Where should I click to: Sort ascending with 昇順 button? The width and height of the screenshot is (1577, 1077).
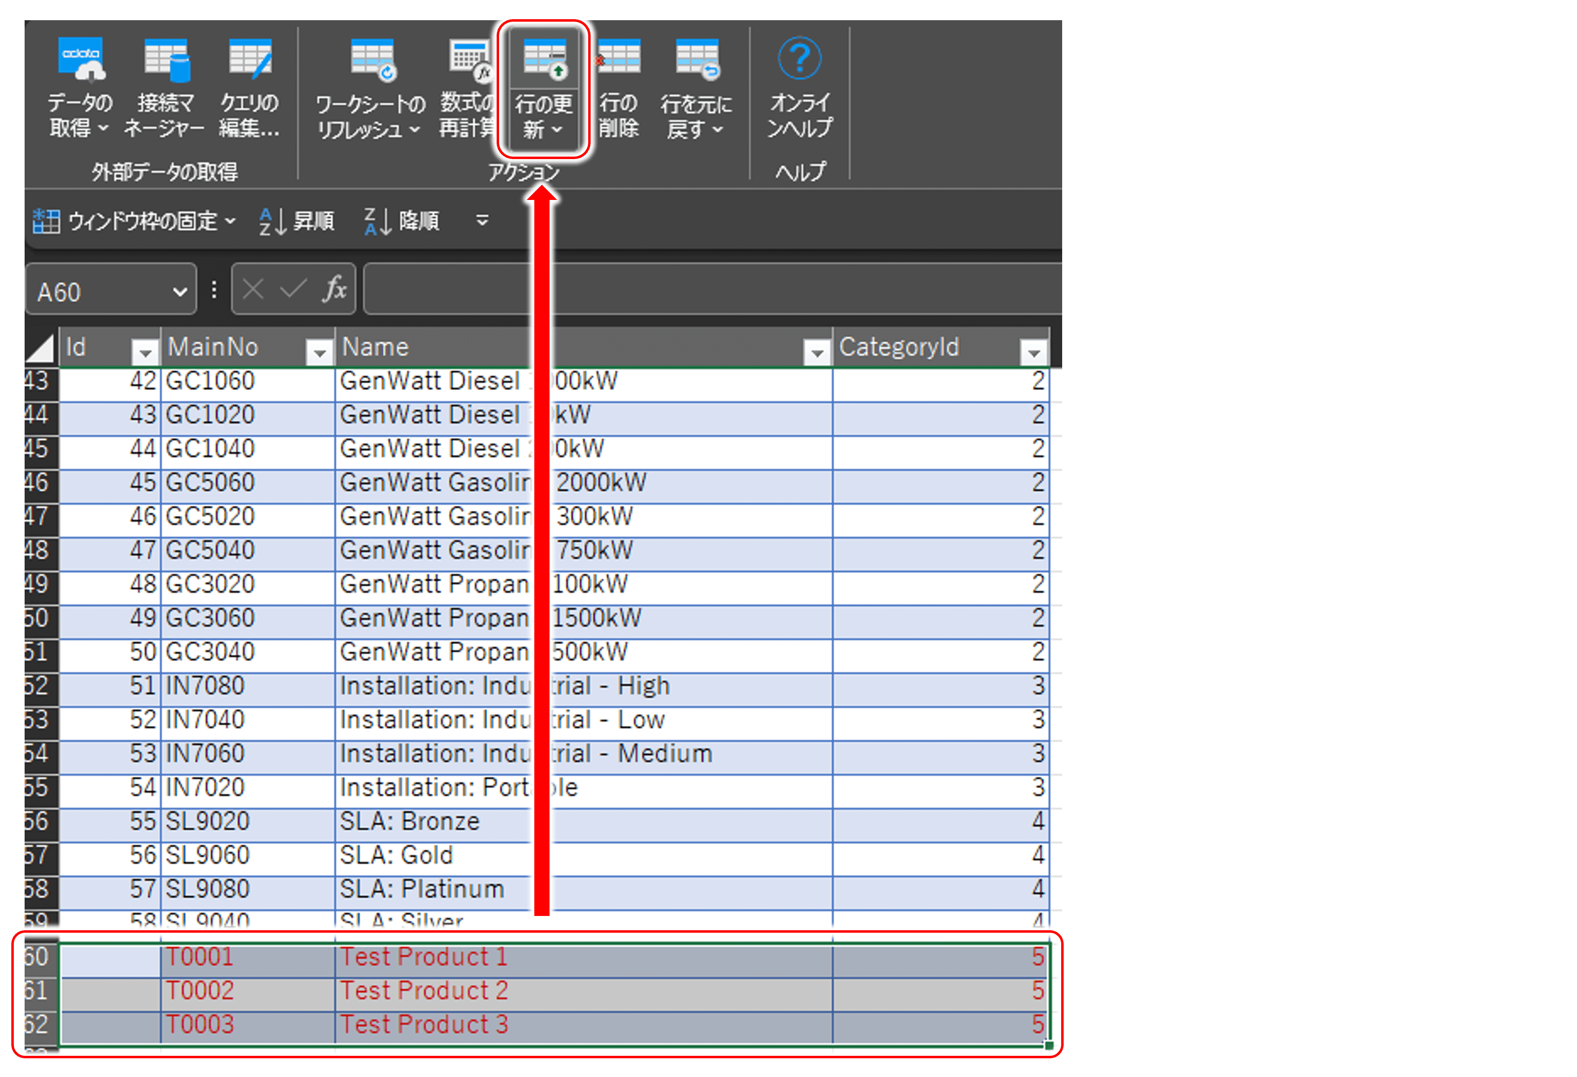297,221
